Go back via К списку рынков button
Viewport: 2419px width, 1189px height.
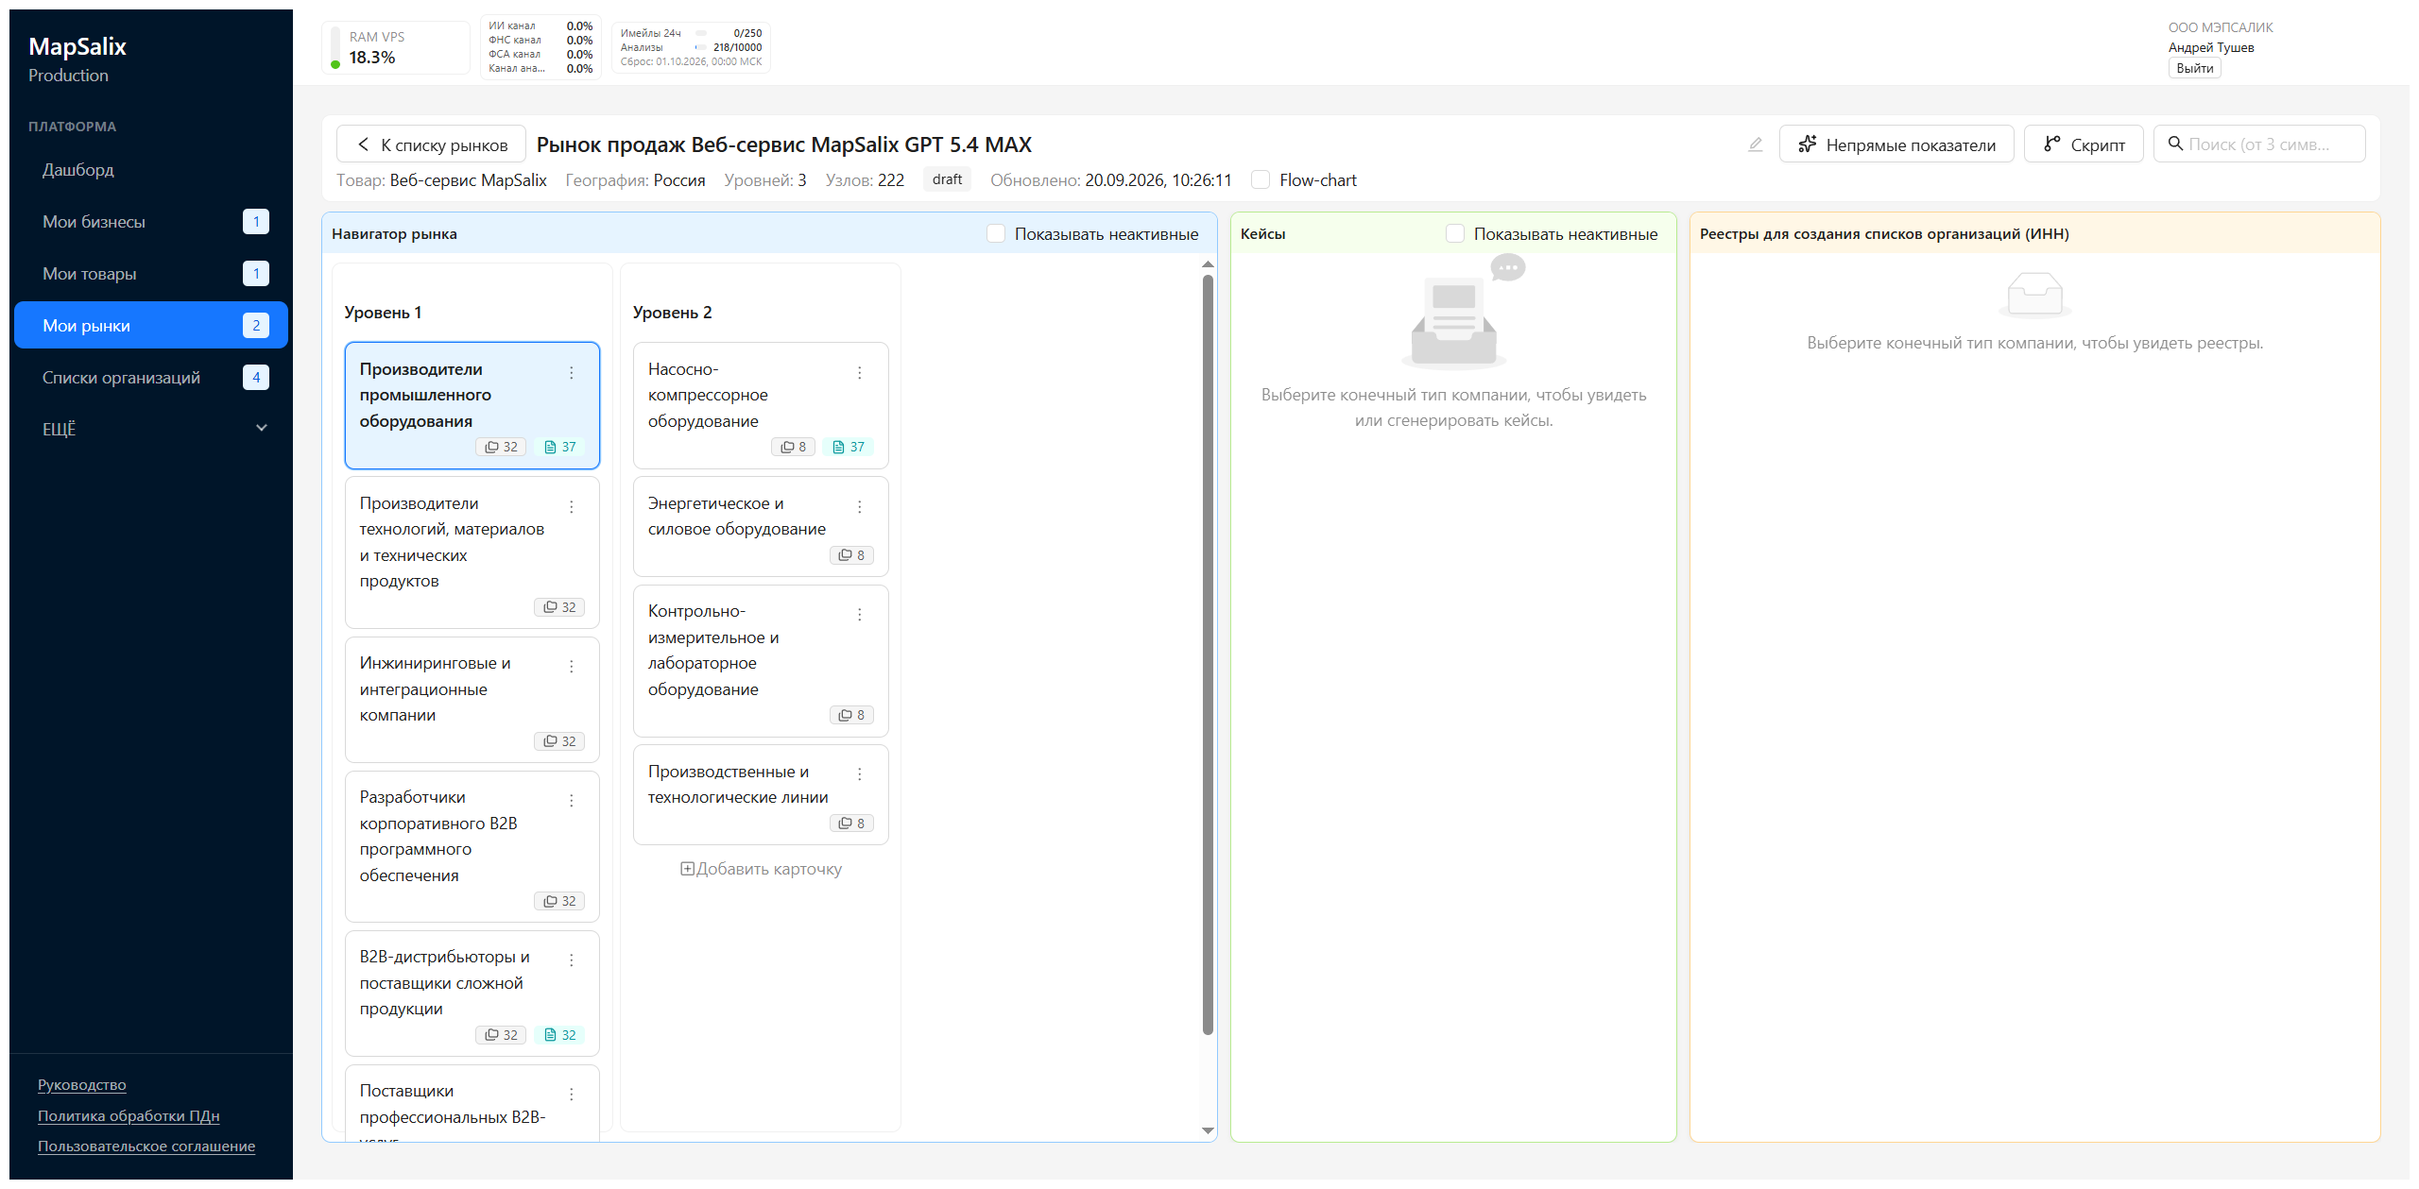pyautogui.click(x=432, y=144)
